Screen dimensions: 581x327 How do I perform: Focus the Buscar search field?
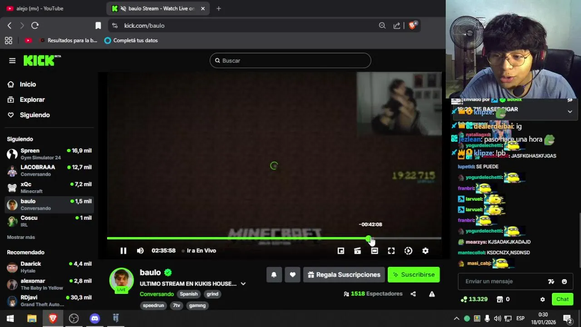pos(290,60)
